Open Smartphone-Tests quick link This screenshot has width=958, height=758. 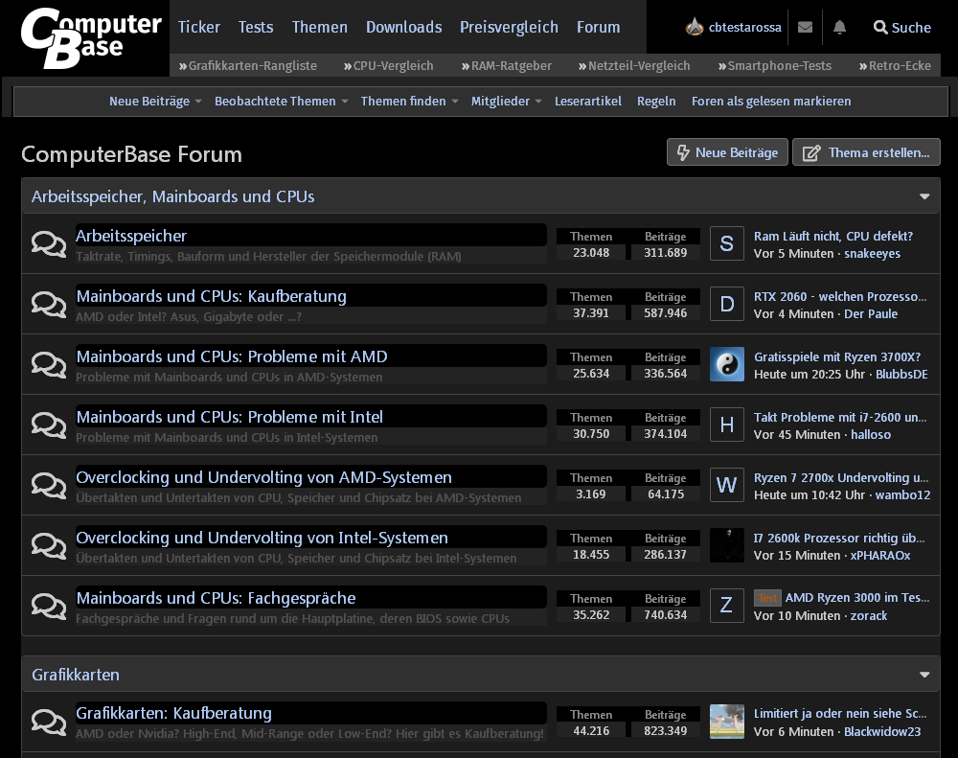click(775, 66)
